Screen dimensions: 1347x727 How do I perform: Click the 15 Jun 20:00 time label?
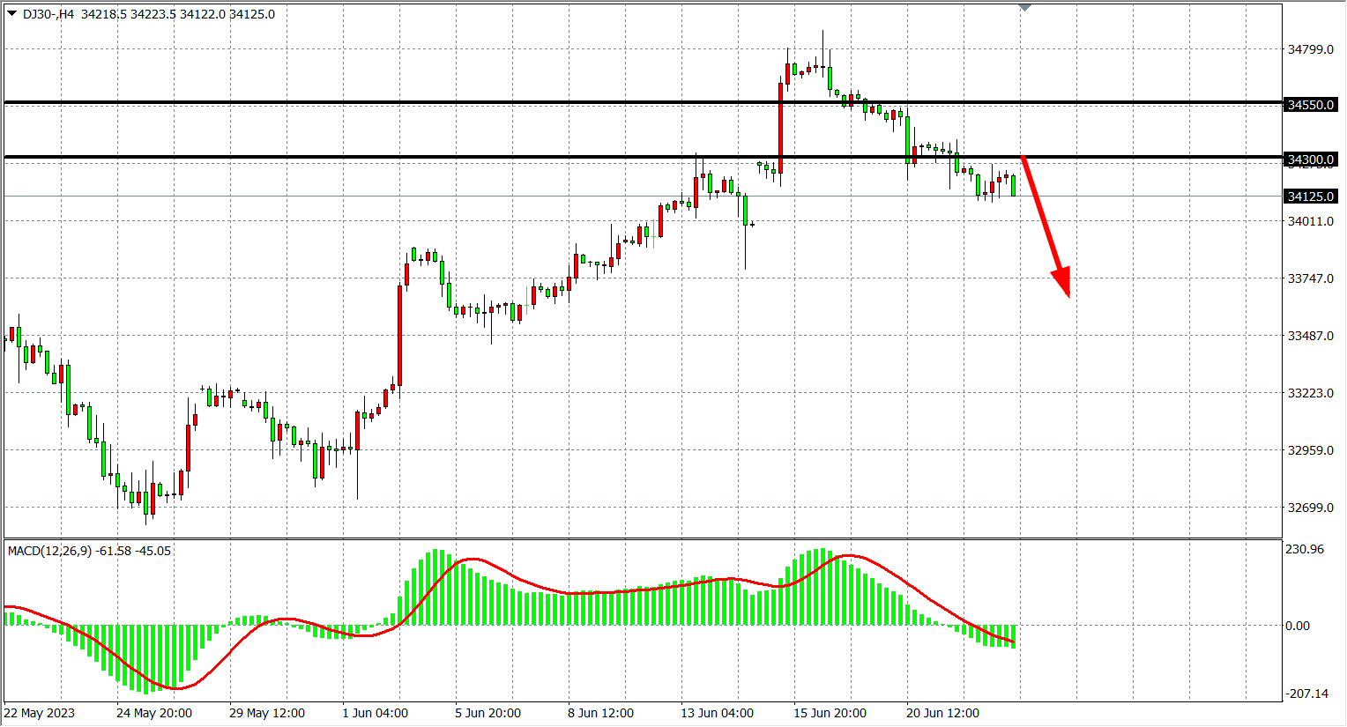830,713
